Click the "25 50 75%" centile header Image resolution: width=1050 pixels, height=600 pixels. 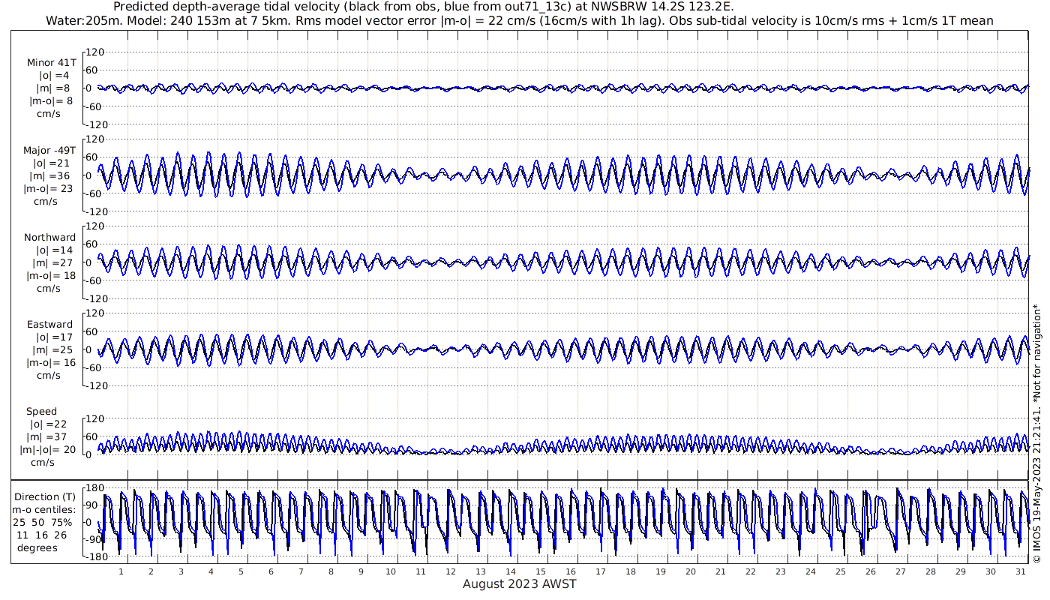[41, 522]
